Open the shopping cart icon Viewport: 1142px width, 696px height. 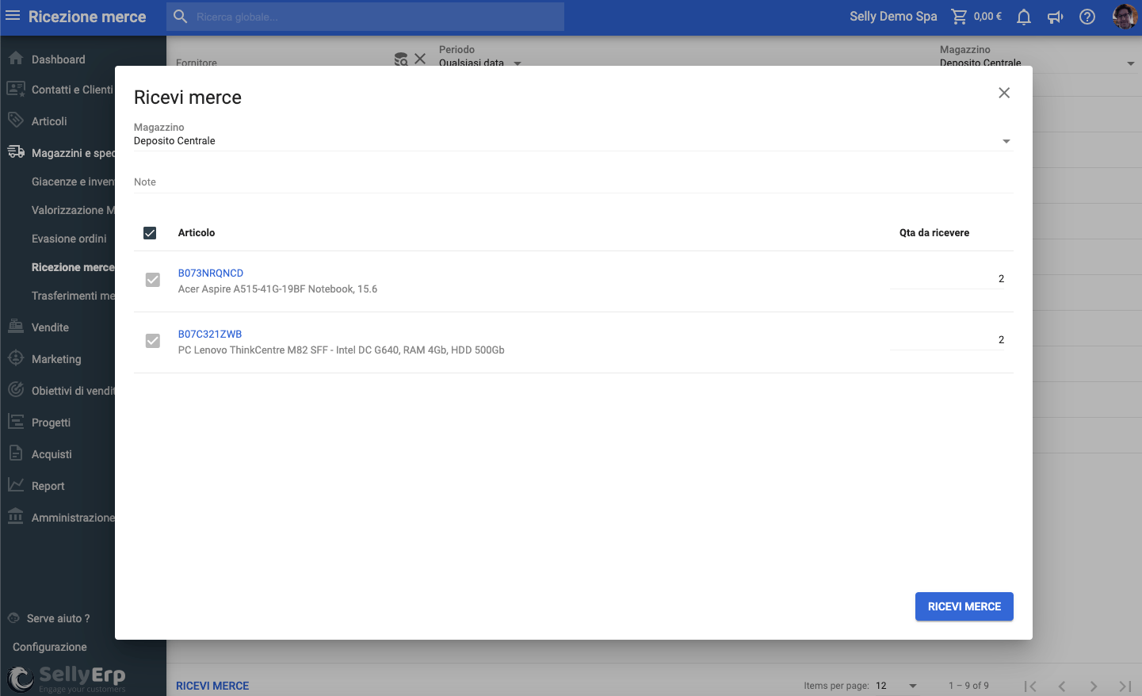tap(959, 17)
